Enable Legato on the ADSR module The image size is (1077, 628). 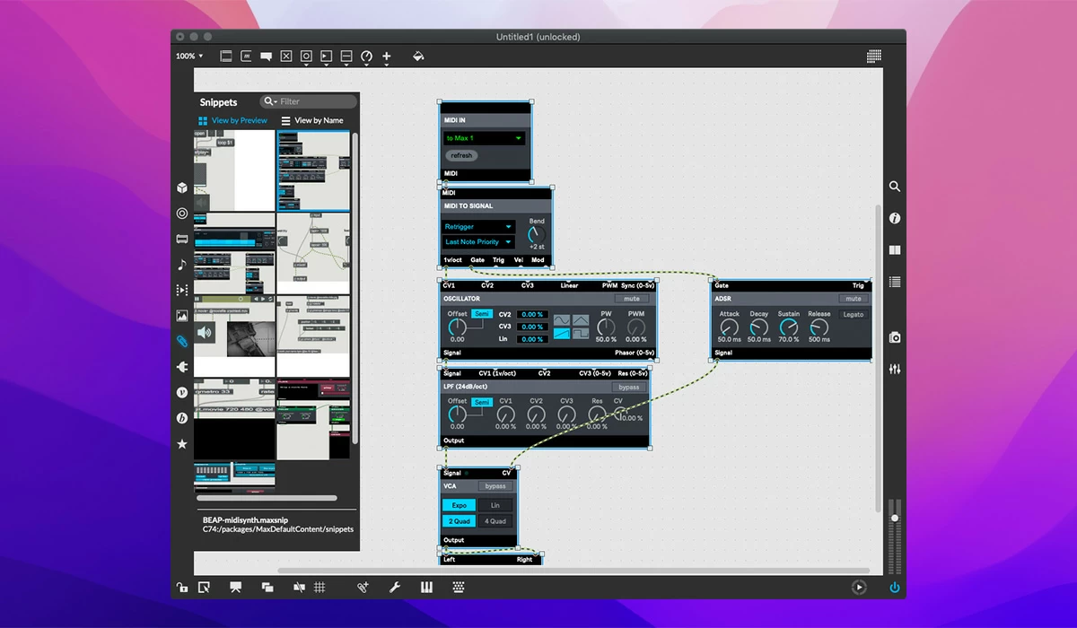click(x=852, y=314)
